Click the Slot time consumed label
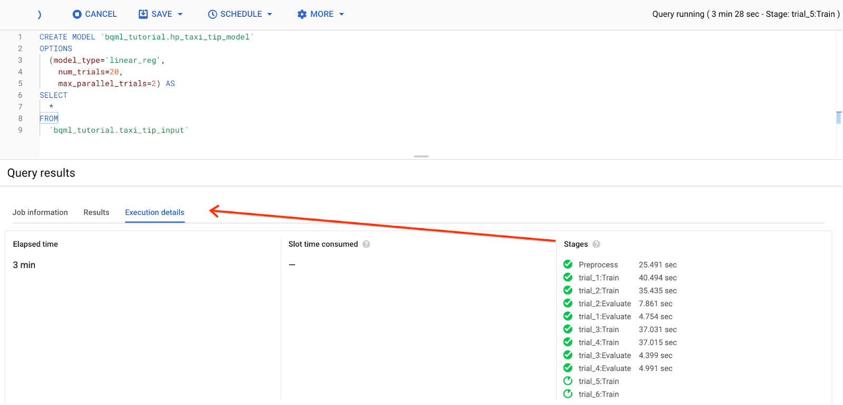The height and width of the screenshot is (405, 843). click(323, 244)
